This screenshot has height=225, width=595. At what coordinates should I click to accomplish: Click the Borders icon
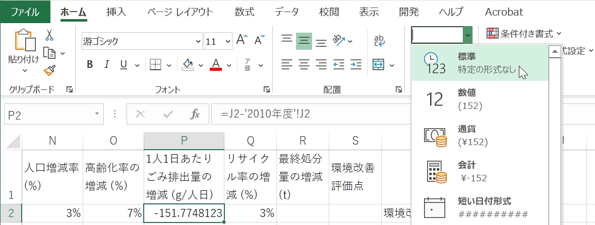(156, 65)
